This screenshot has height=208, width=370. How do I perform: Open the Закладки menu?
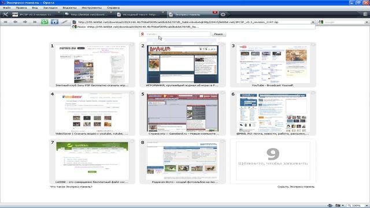tap(50, 8)
